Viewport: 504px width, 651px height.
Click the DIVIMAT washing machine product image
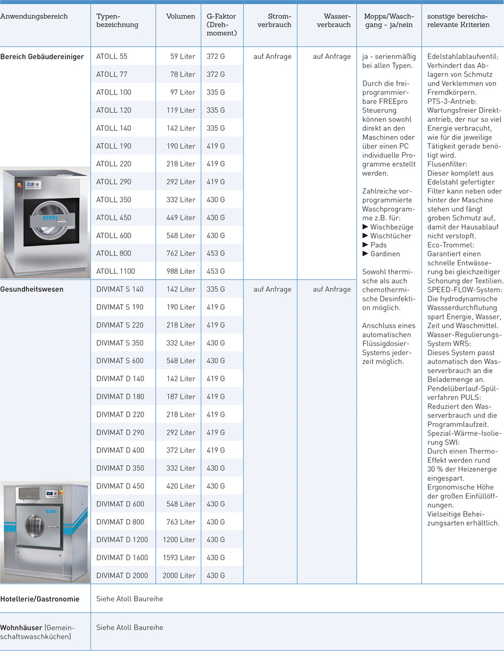pyautogui.click(x=44, y=532)
